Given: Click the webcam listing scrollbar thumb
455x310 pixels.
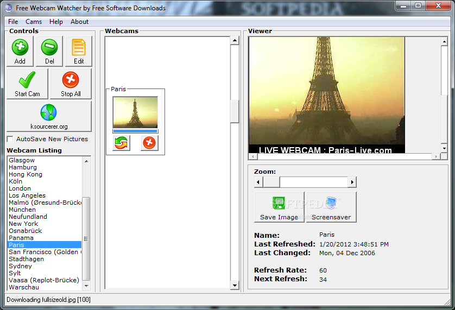Looking at the screenshot, I should click(86, 238).
